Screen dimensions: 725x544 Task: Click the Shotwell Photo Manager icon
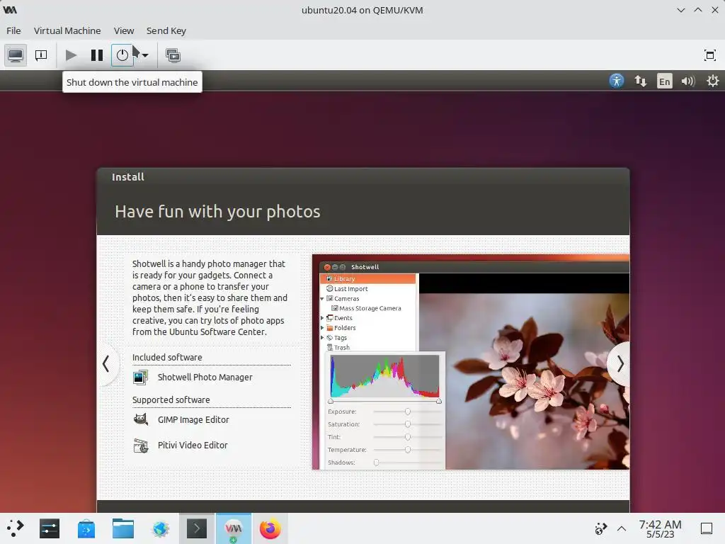coord(141,378)
